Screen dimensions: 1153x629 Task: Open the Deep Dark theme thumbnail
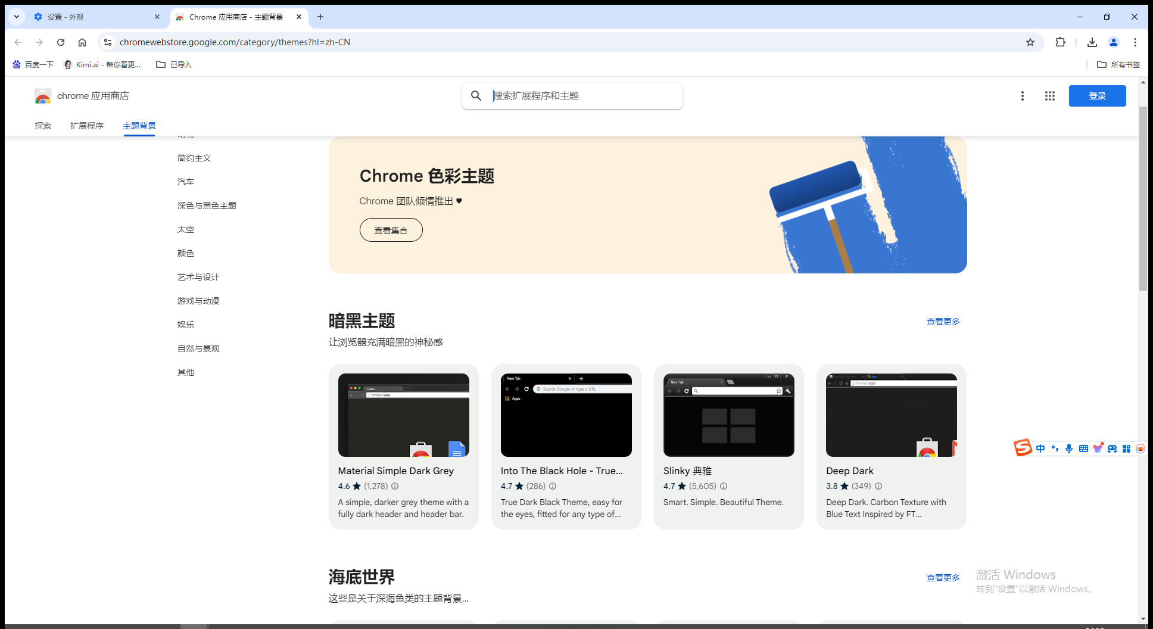[x=892, y=415]
